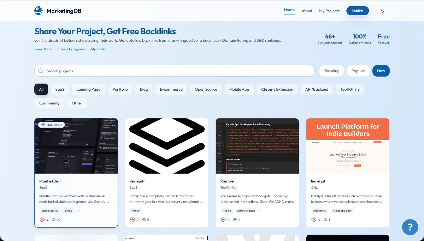Click the search magnifier icon
Screen dimensions: 424x241
(40, 71)
